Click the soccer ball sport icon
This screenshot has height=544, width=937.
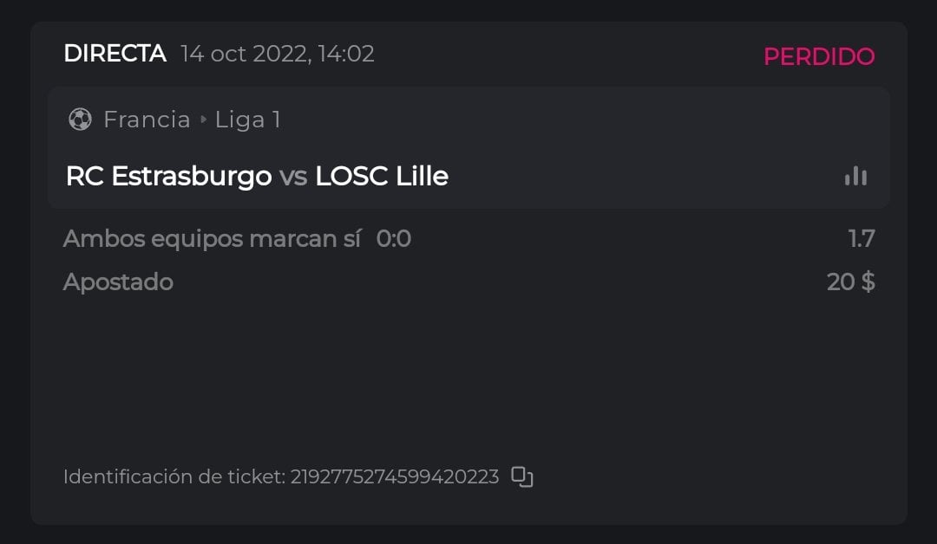[80, 120]
